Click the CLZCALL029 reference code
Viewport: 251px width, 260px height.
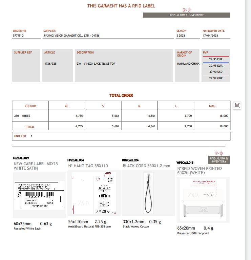(x=21, y=158)
